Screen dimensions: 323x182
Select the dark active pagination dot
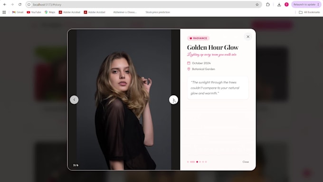coord(197,162)
